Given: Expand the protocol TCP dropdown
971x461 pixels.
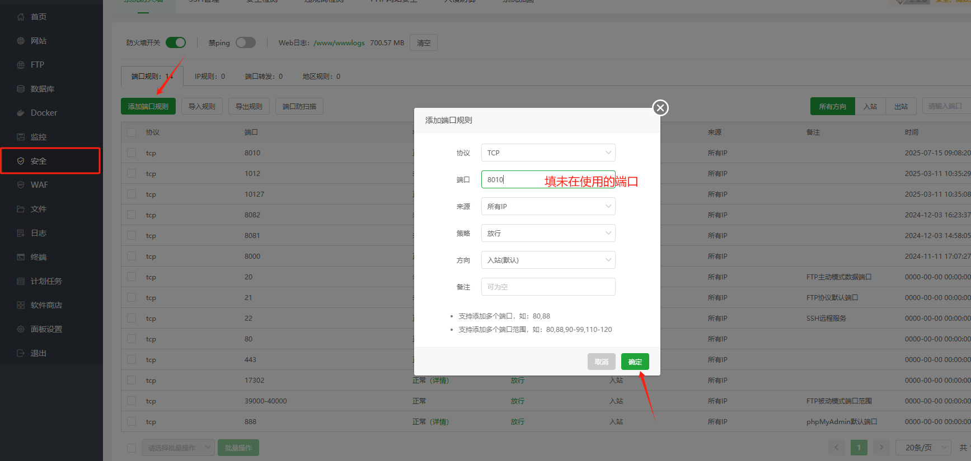Looking at the screenshot, I should 548,153.
